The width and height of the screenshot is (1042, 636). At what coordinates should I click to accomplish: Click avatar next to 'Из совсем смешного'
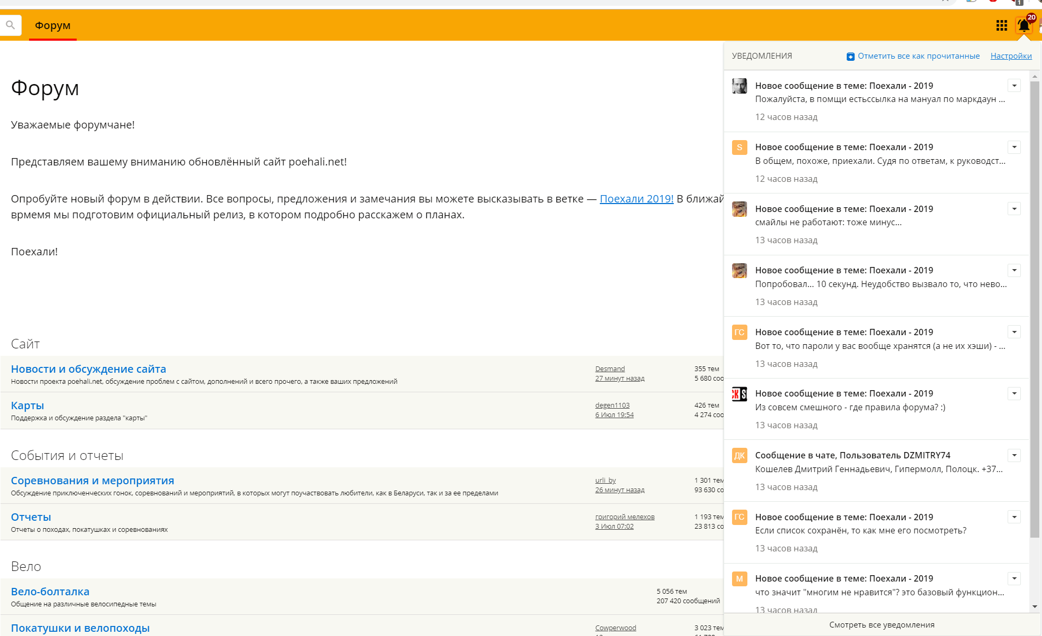click(739, 393)
